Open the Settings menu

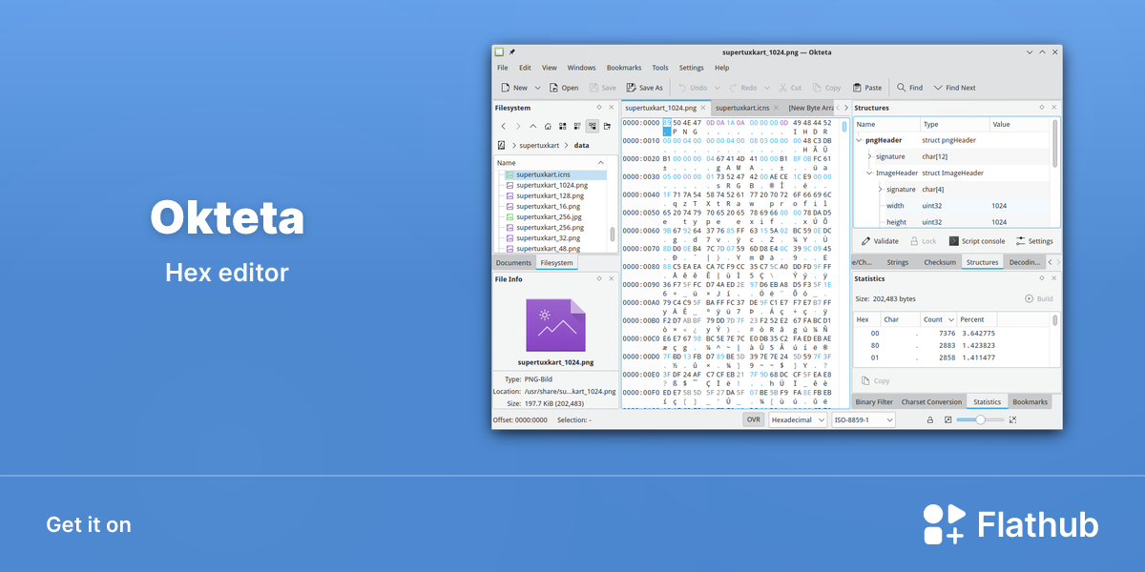point(691,68)
